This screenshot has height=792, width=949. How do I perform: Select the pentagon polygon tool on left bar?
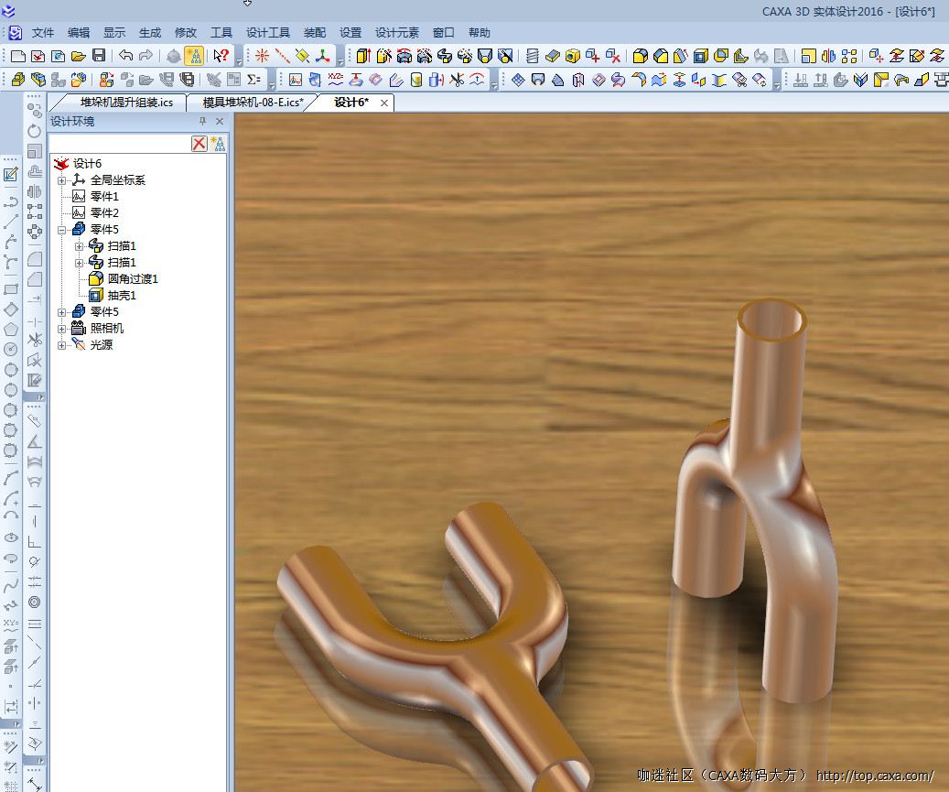click(x=11, y=330)
